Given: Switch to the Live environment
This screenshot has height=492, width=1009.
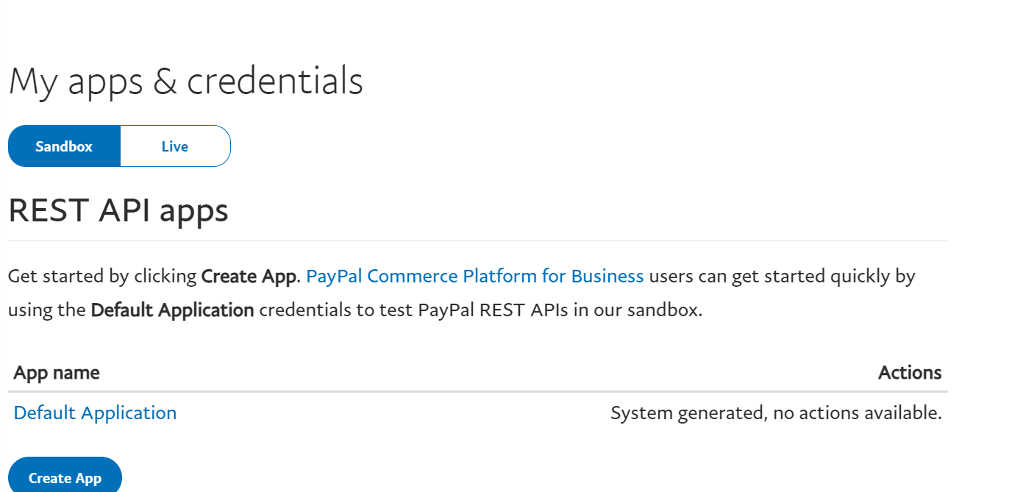Looking at the screenshot, I should (x=175, y=146).
